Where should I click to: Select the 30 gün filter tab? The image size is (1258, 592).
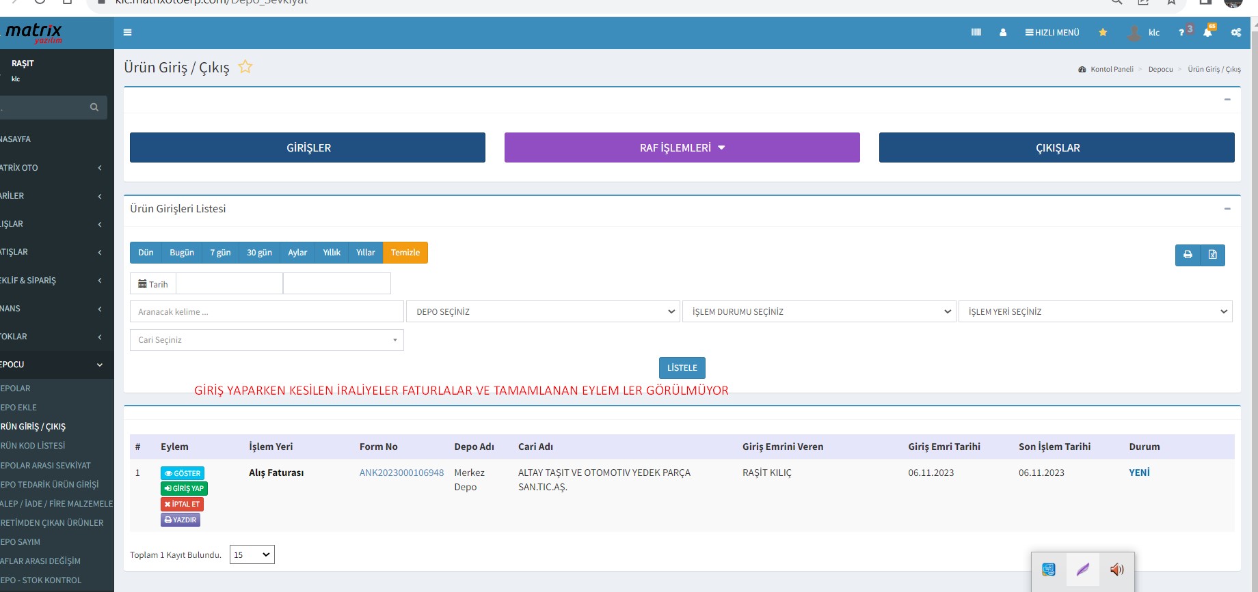tap(259, 253)
